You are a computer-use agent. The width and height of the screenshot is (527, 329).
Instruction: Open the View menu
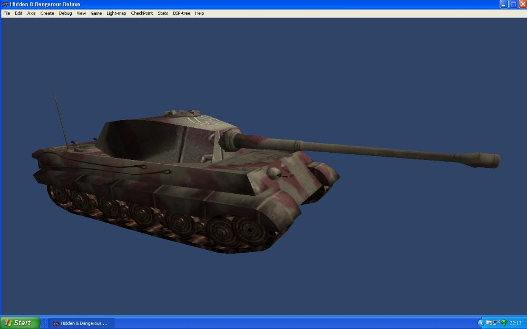tap(81, 13)
